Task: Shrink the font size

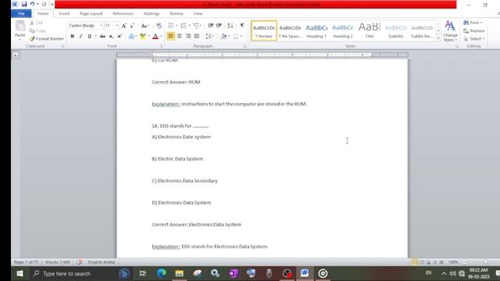Action: coord(132,26)
